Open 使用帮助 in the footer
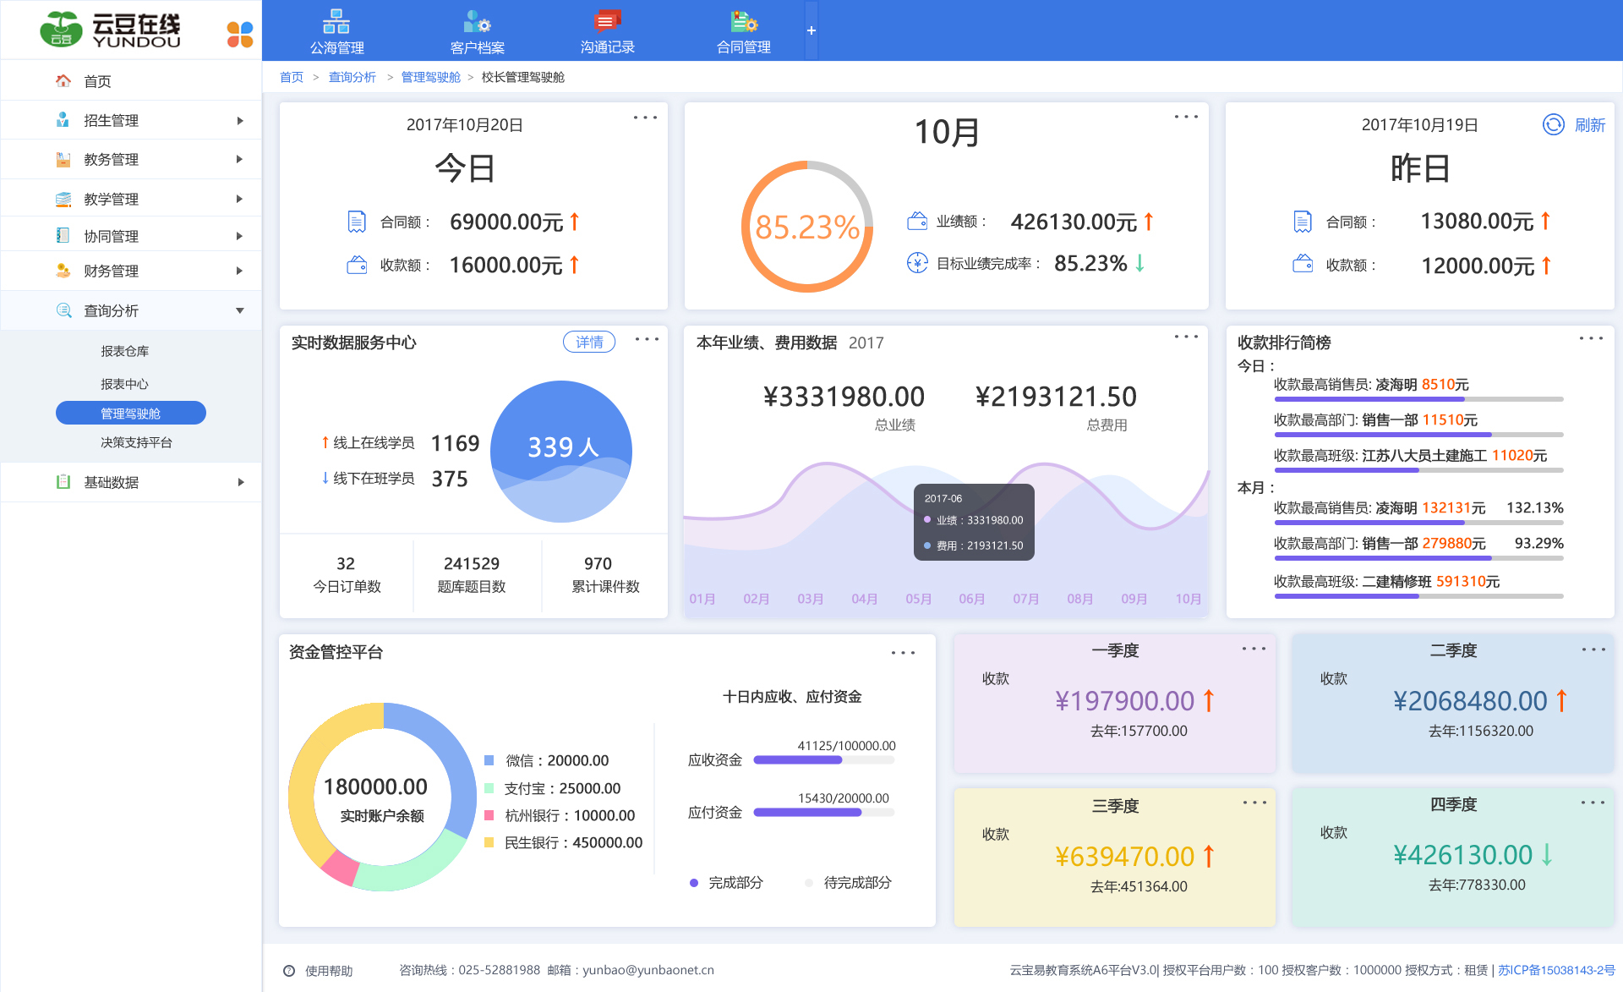This screenshot has width=1623, height=992. pyautogui.click(x=328, y=971)
